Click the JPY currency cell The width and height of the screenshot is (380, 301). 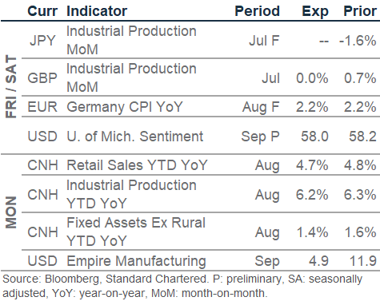coord(42,41)
